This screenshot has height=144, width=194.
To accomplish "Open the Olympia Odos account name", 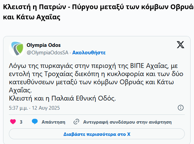I will (44, 45).
